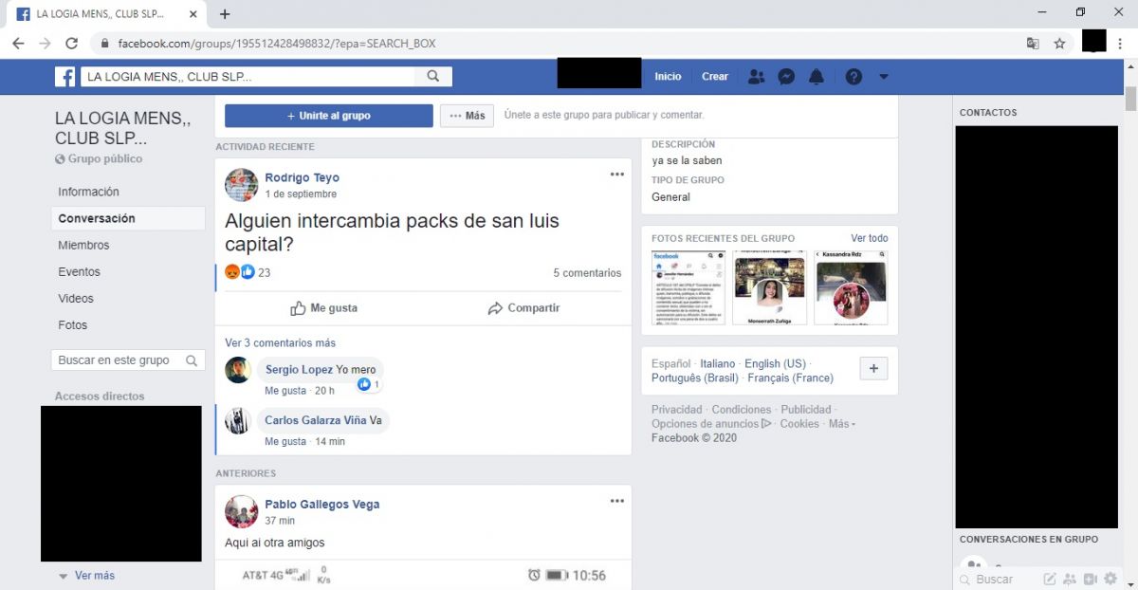This screenshot has height=590, width=1138.
Task: Click the Facebook search field
Action: pyautogui.click(x=248, y=77)
